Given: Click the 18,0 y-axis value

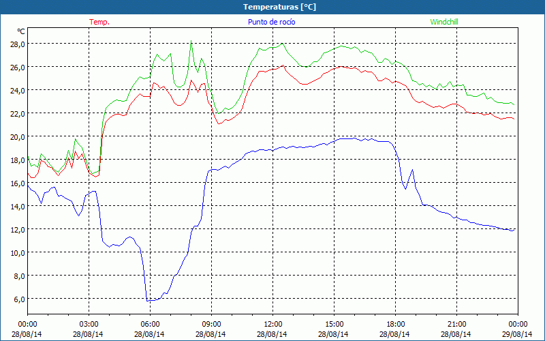Looking at the screenshot, I should point(17,160).
